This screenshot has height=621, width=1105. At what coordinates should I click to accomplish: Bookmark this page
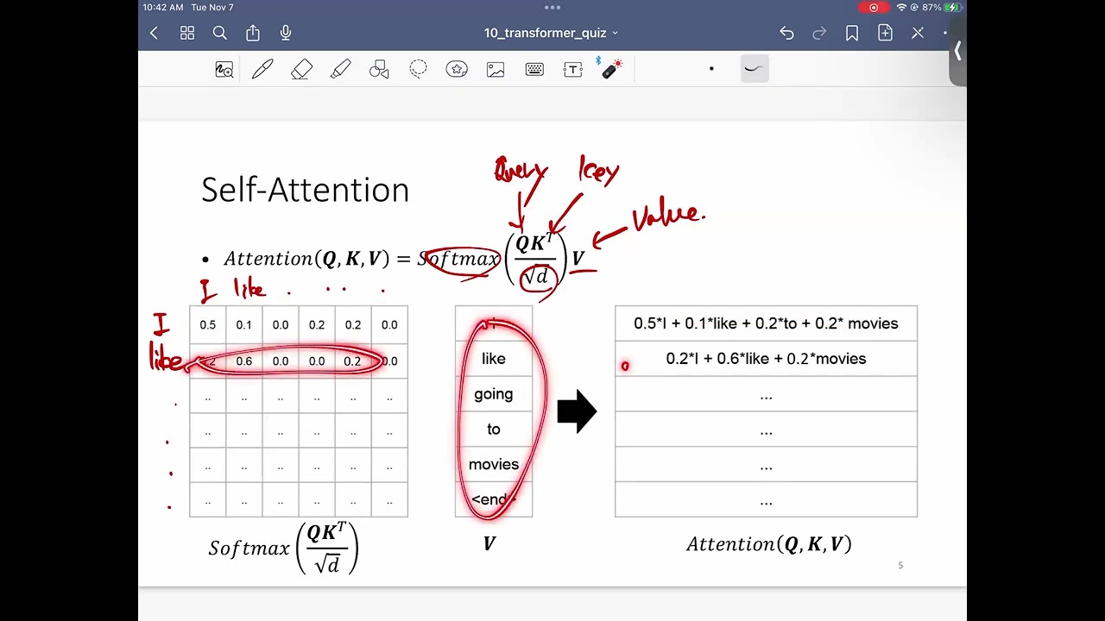(852, 33)
